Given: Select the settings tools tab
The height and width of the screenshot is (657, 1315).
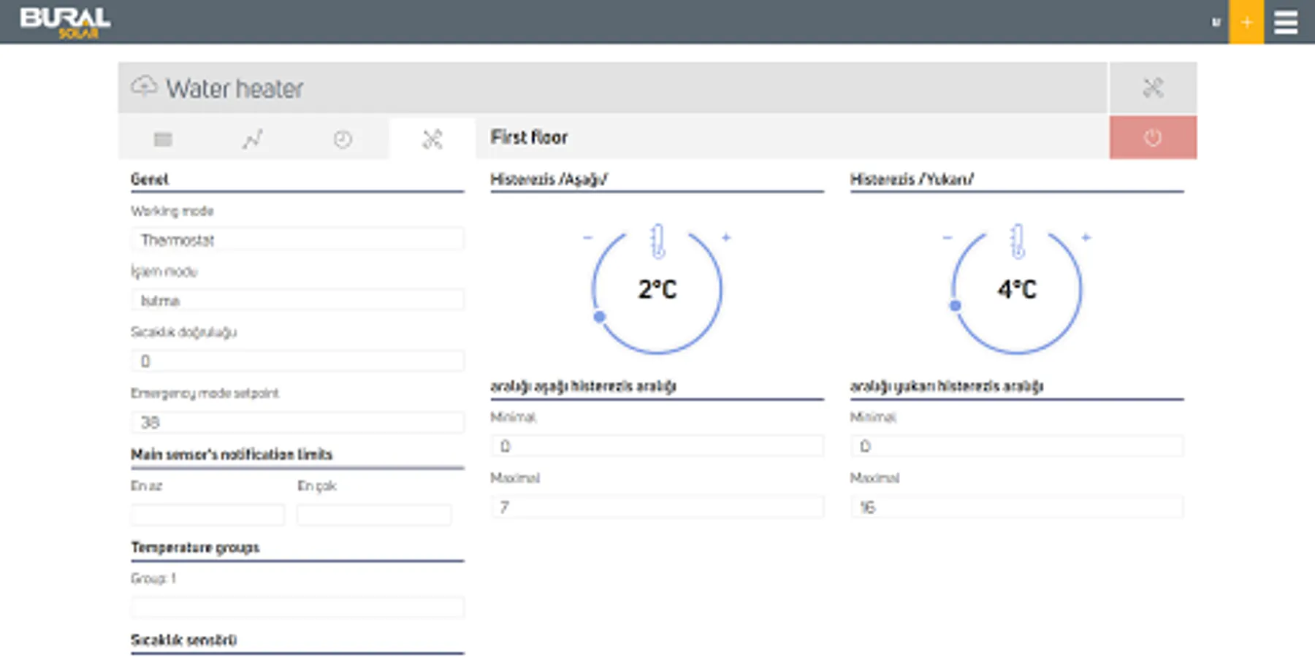Looking at the screenshot, I should pyautogui.click(x=432, y=139).
